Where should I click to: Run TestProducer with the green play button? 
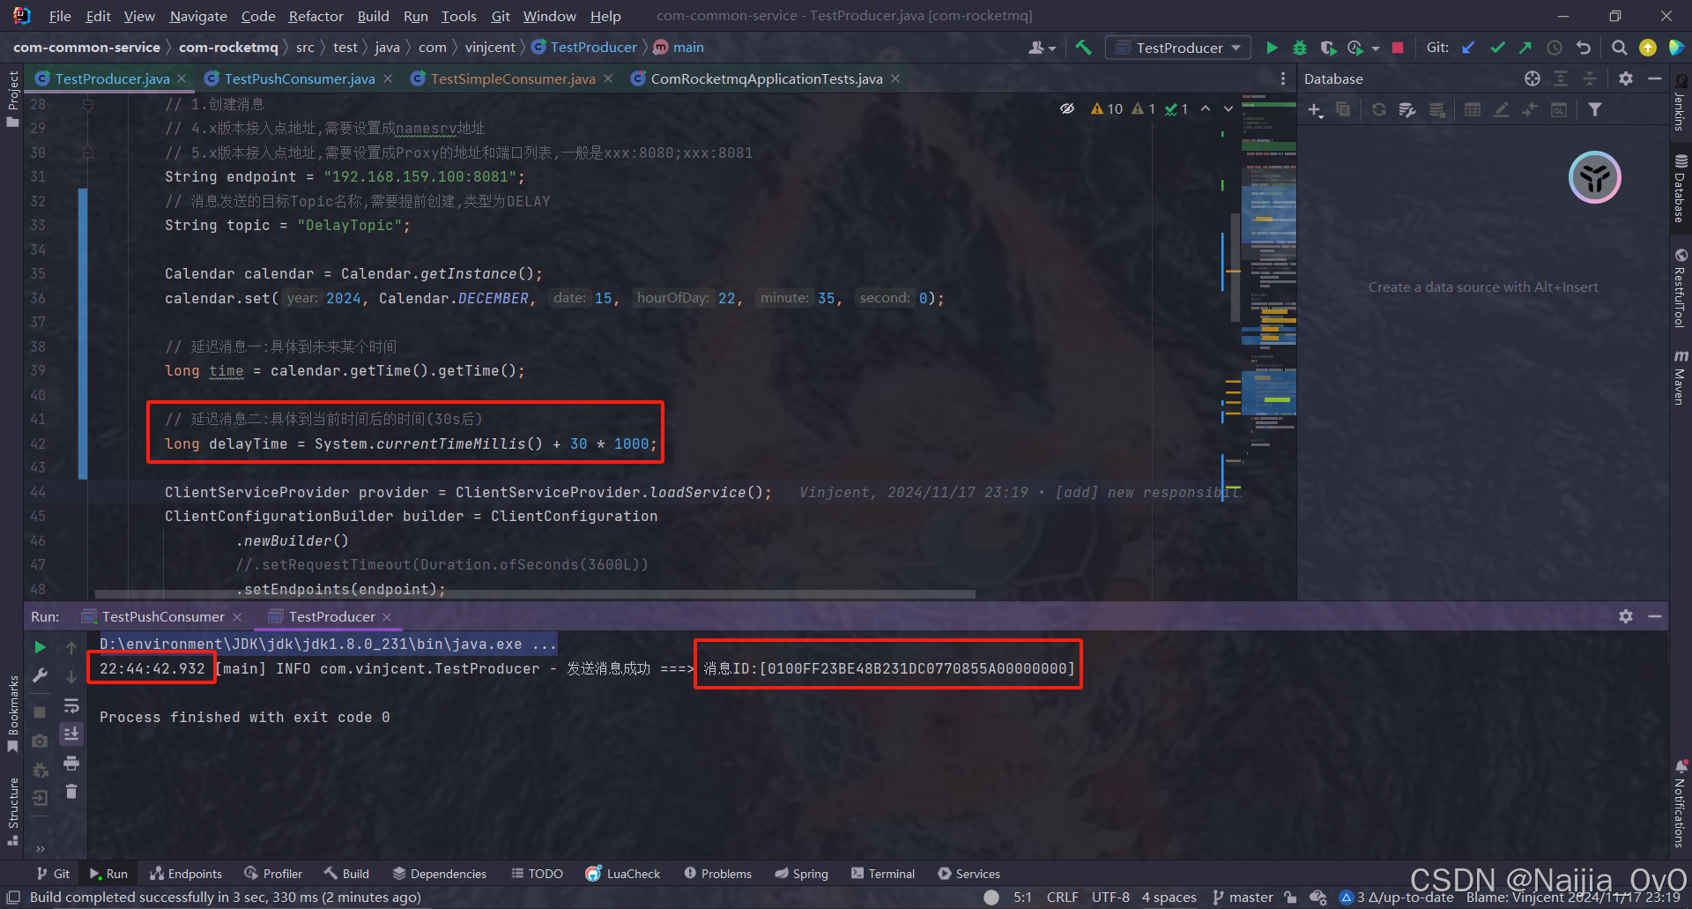(x=1272, y=48)
